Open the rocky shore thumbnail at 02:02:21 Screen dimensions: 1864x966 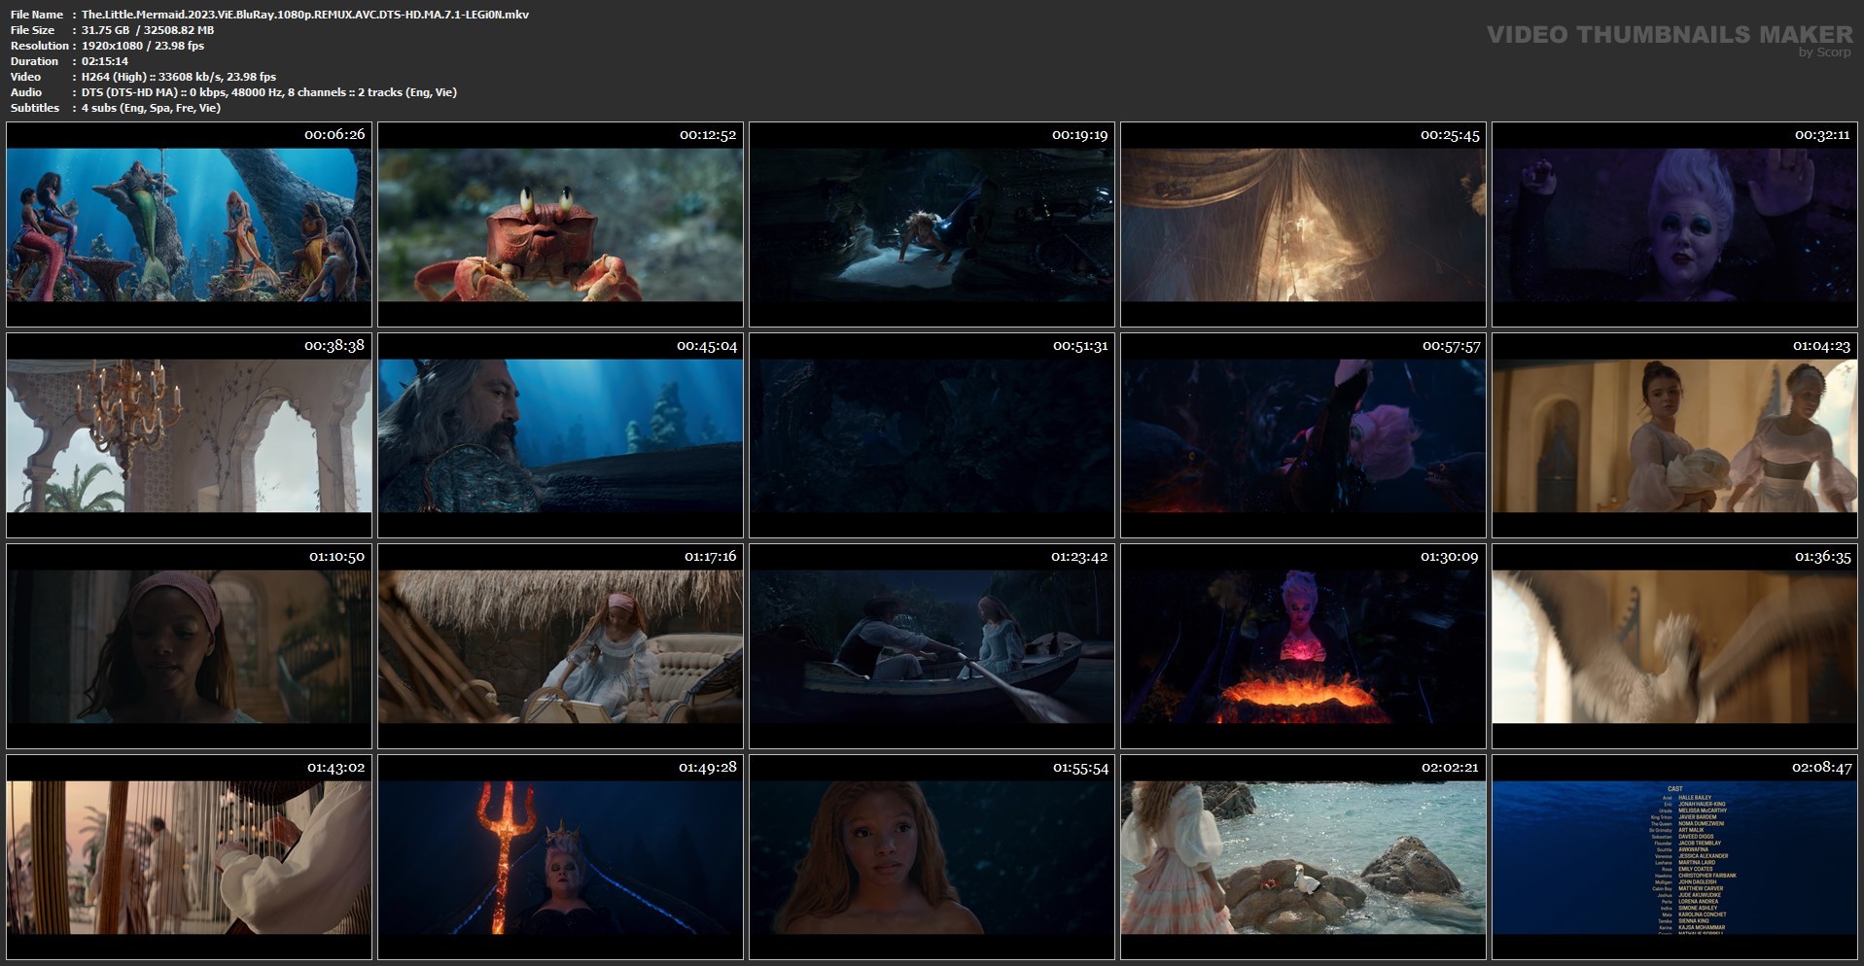(x=1303, y=857)
